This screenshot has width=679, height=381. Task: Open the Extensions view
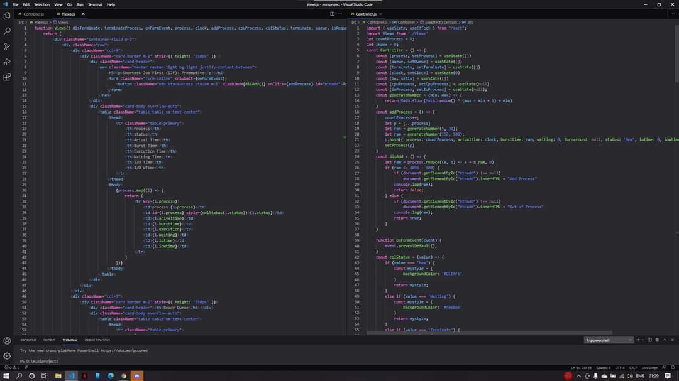[7, 77]
